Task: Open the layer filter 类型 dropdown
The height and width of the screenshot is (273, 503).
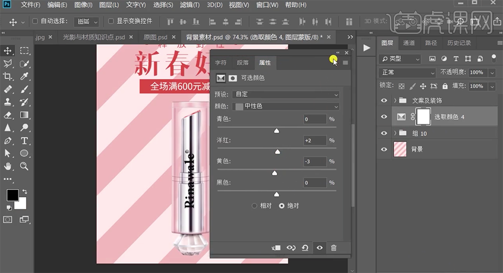Action: click(400, 59)
